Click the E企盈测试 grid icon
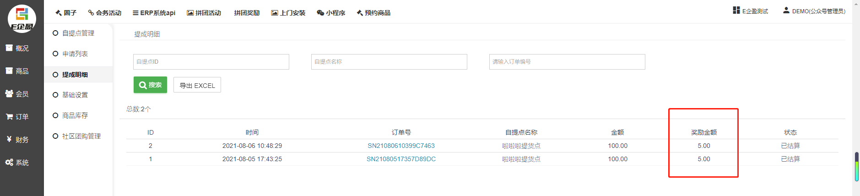The height and width of the screenshot is (196, 860). coord(736,10)
